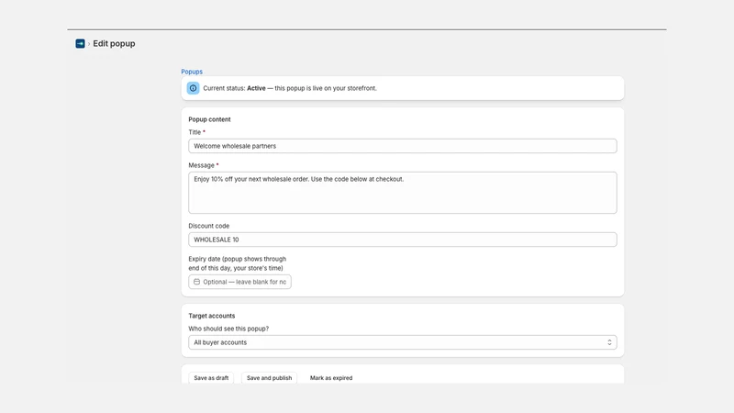734x413 pixels.
Task: Click the 'Discount code' field label
Action: 209,226
